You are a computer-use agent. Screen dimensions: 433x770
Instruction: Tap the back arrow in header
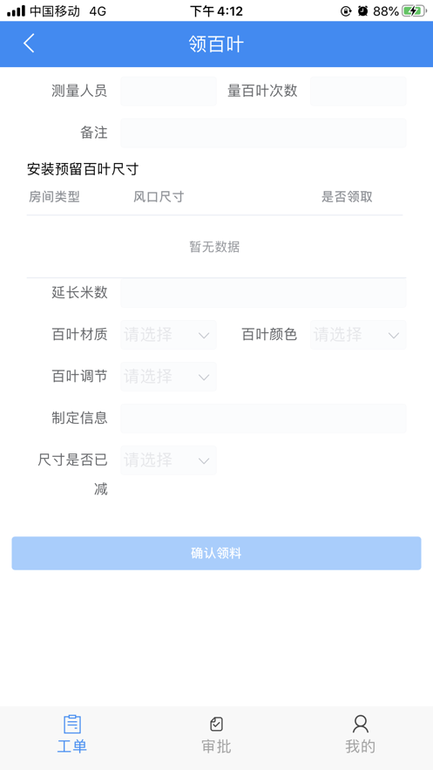[x=30, y=44]
